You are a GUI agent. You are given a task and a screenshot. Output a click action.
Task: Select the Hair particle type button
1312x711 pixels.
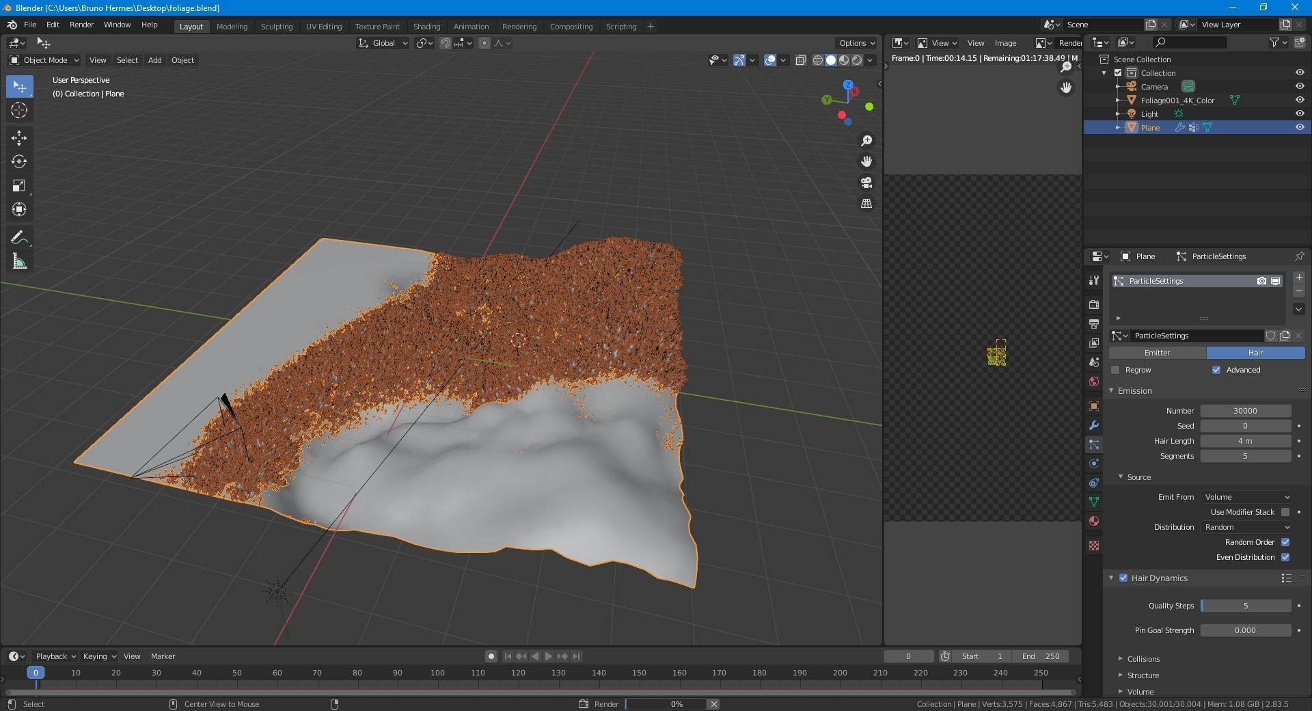pyautogui.click(x=1256, y=353)
